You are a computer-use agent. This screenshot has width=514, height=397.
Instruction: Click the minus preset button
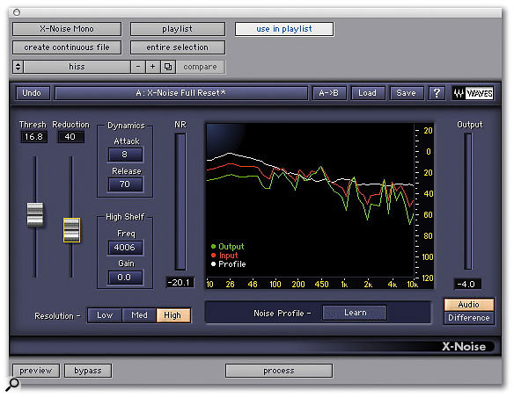coord(138,67)
